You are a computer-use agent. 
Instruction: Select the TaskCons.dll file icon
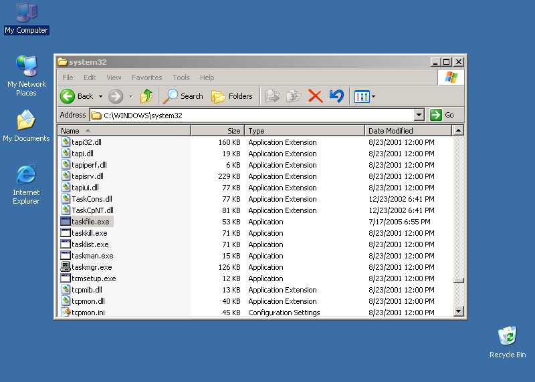click(x=66, y=198)
